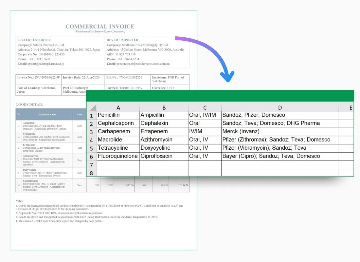This screenshot has height=262, width=360.
Task: Click cell C3 containing 'IV/IM'
Action: coord(205,131)
